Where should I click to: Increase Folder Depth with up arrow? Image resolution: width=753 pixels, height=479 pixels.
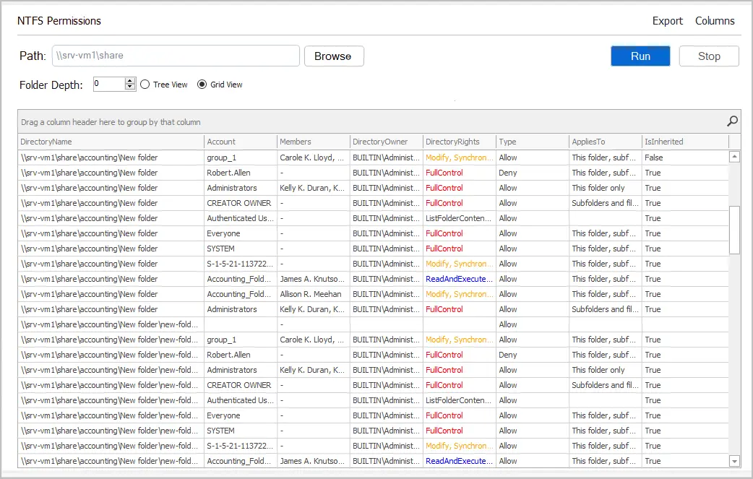tap(129, 81)
